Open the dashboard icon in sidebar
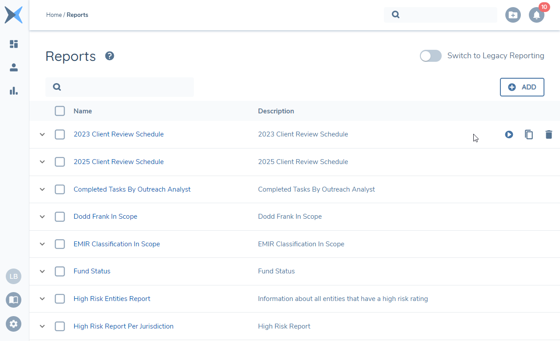Screen dimensions: 560x341 (x=14, y=44)
